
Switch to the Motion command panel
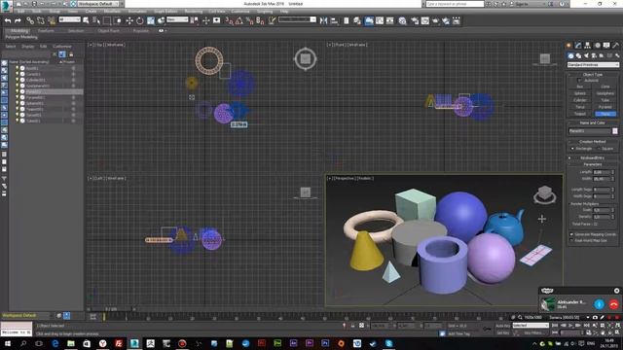click(597, 46)
